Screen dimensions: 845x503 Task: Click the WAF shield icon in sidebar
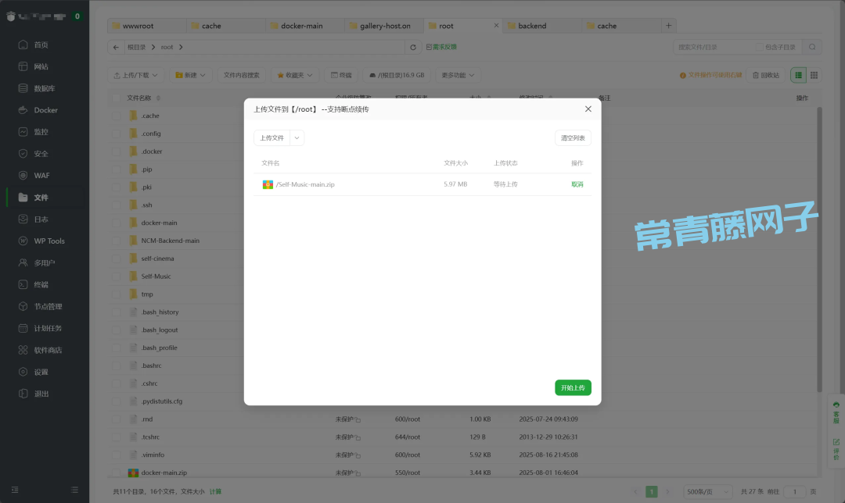[23, 176]
